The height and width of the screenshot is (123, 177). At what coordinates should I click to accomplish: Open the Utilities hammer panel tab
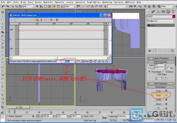click(173, 12)
